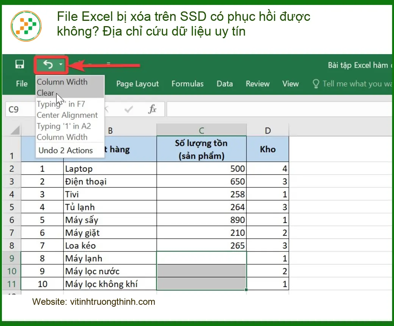The width and height of the screenshot is (394, 326).
Task: Click the cell with value 264
Action: coord(202,207)
